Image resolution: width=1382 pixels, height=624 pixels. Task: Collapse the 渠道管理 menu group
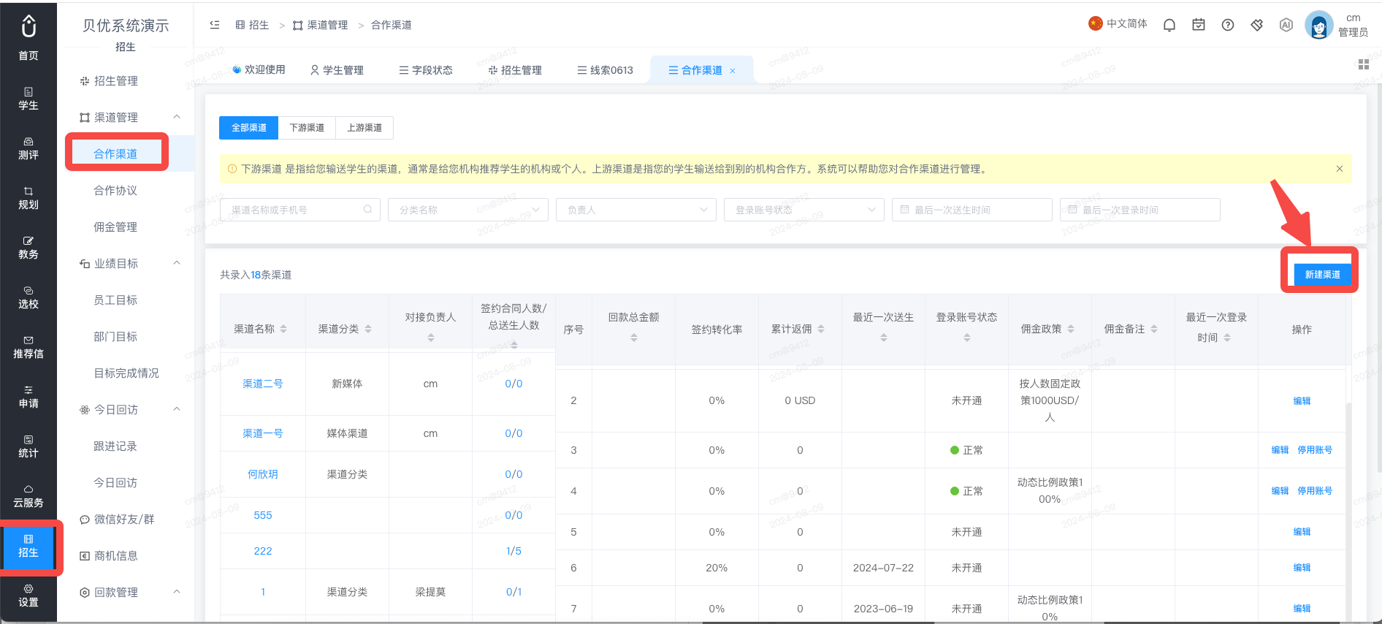tap(177, 117)
